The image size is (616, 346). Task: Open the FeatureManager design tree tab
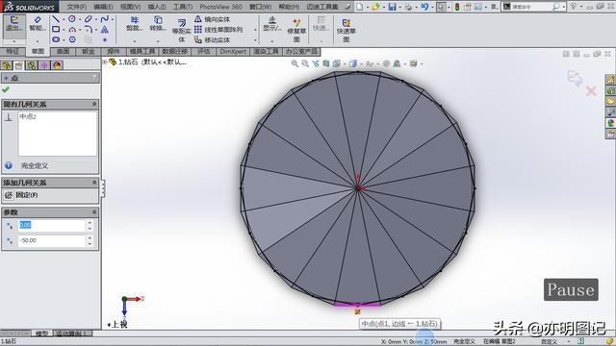pos(6,65)
